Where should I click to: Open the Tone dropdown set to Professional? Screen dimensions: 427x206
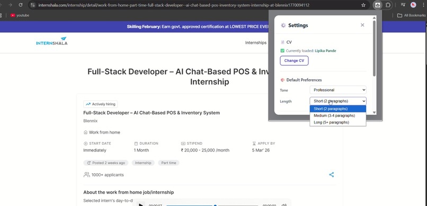pyautogui.click(x=338, y=90)
